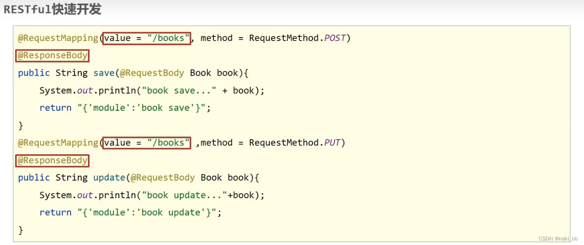This screenshot has width=584, height=245.
Task: Click "/books" value on the POST mapping line
Action: pos(169,38)
